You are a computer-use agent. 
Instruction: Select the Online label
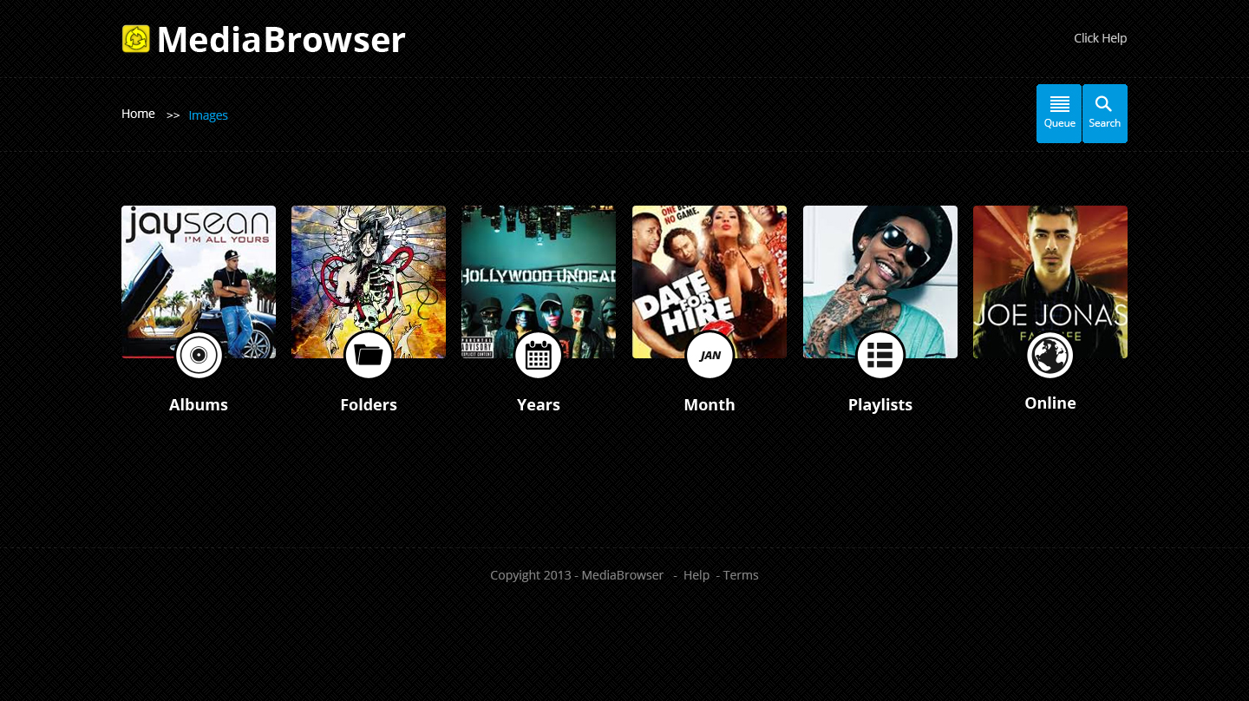[1050, 403]
